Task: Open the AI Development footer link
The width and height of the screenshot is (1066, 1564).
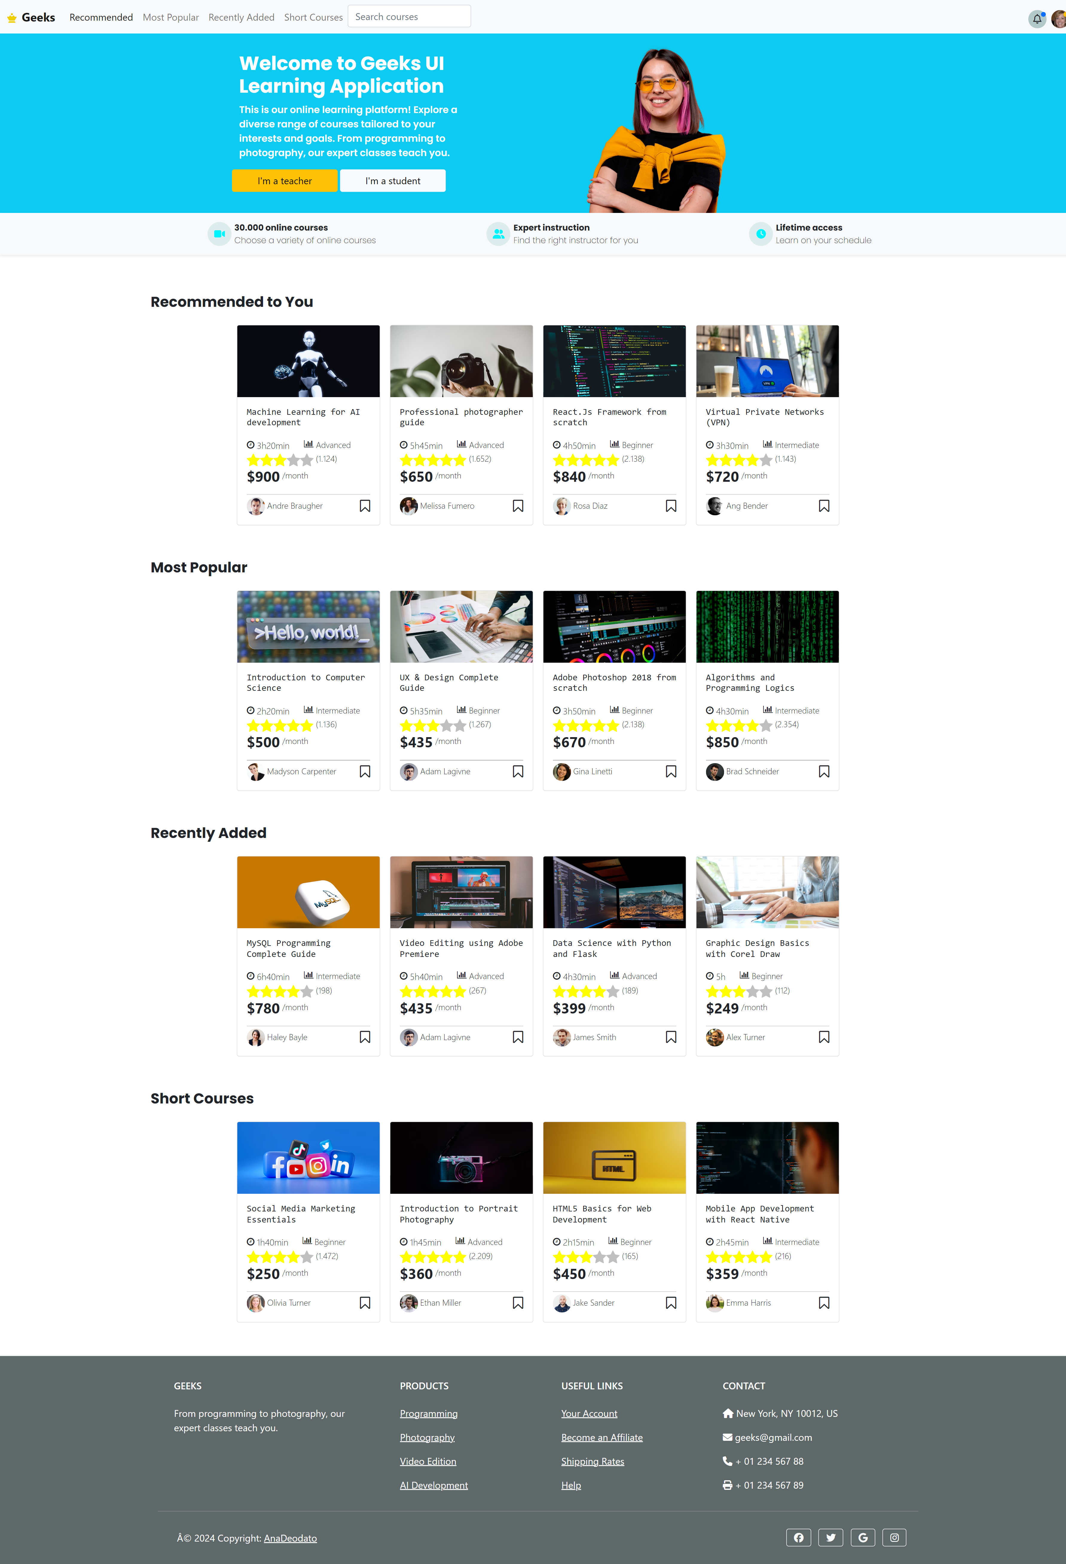Action: (434, 1485)
